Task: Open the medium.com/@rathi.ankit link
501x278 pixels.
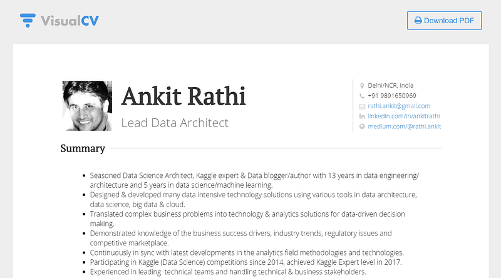Action: coord(404,126)
